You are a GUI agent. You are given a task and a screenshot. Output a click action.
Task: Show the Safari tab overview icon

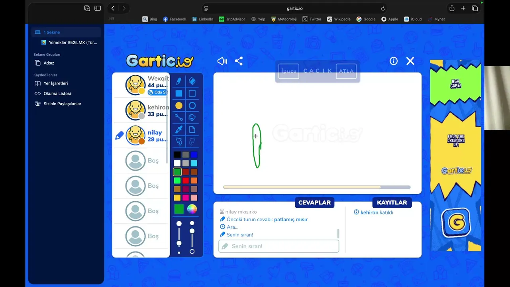[x=475, y=8]
